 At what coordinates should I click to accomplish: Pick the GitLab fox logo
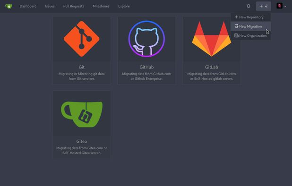point(212,39)
